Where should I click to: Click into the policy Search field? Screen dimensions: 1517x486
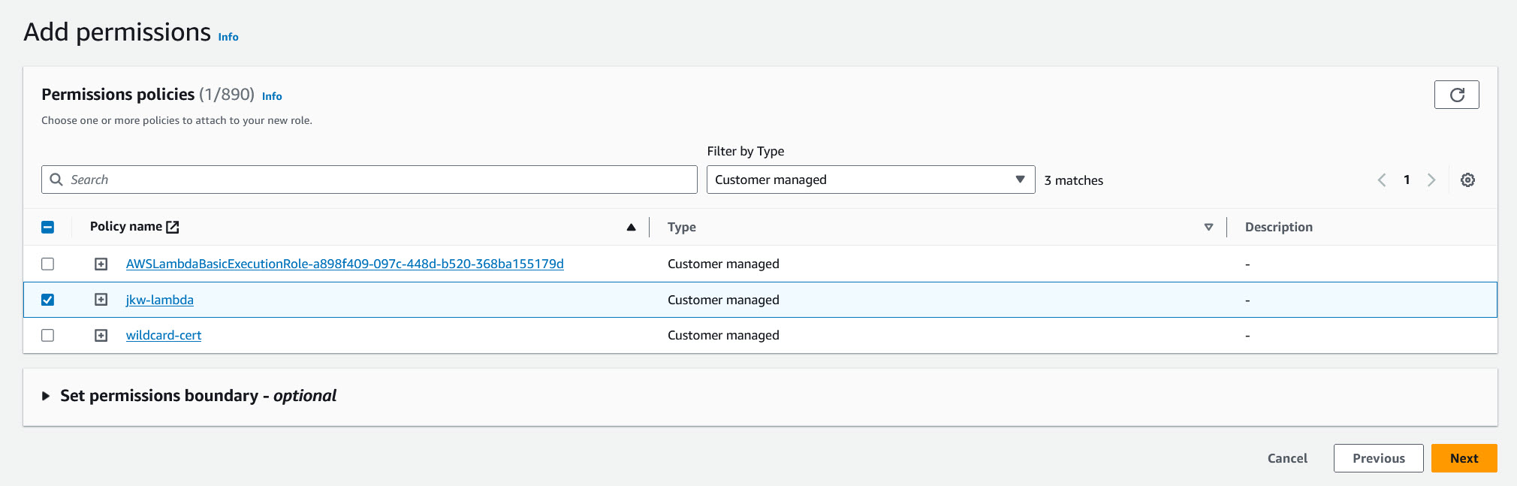tap(375, 180)
